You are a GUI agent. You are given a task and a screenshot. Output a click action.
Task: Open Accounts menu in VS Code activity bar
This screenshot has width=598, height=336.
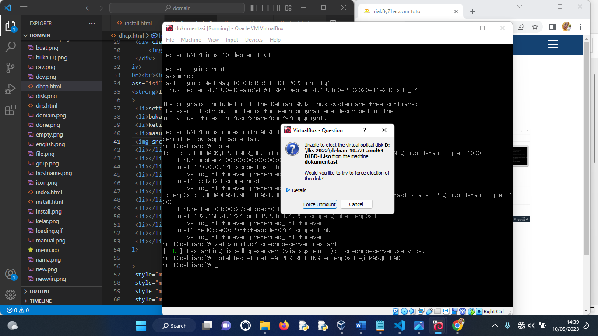10,274
